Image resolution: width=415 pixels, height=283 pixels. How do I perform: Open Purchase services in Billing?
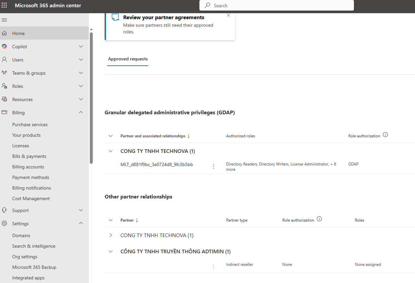30,124
